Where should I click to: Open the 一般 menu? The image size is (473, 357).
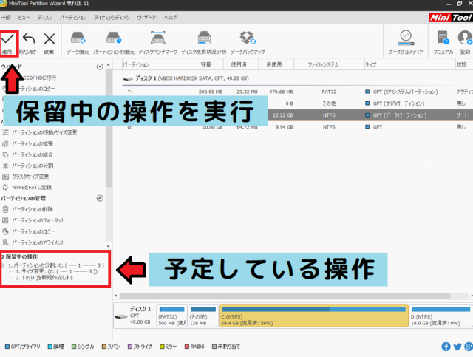(x=6, y=18)
